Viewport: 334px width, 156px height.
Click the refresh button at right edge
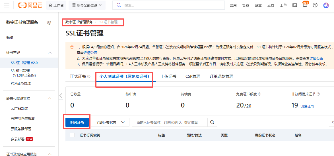332,122
